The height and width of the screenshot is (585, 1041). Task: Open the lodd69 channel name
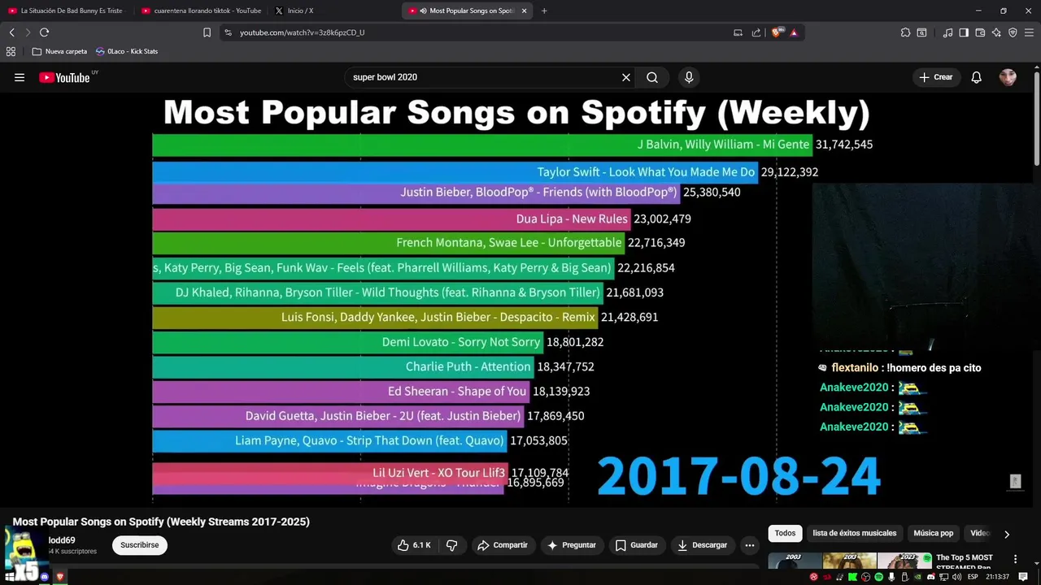pos(62,540)
